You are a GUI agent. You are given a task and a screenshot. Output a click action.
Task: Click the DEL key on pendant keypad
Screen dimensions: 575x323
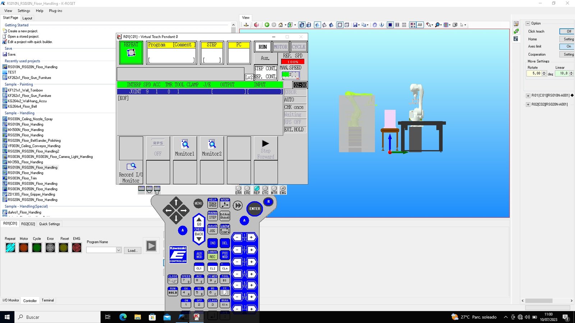point(225,243)
